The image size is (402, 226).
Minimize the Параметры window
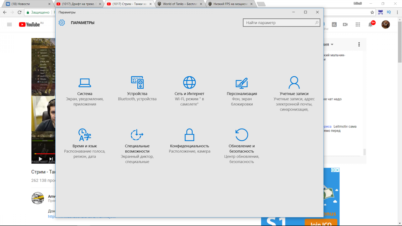293,12
